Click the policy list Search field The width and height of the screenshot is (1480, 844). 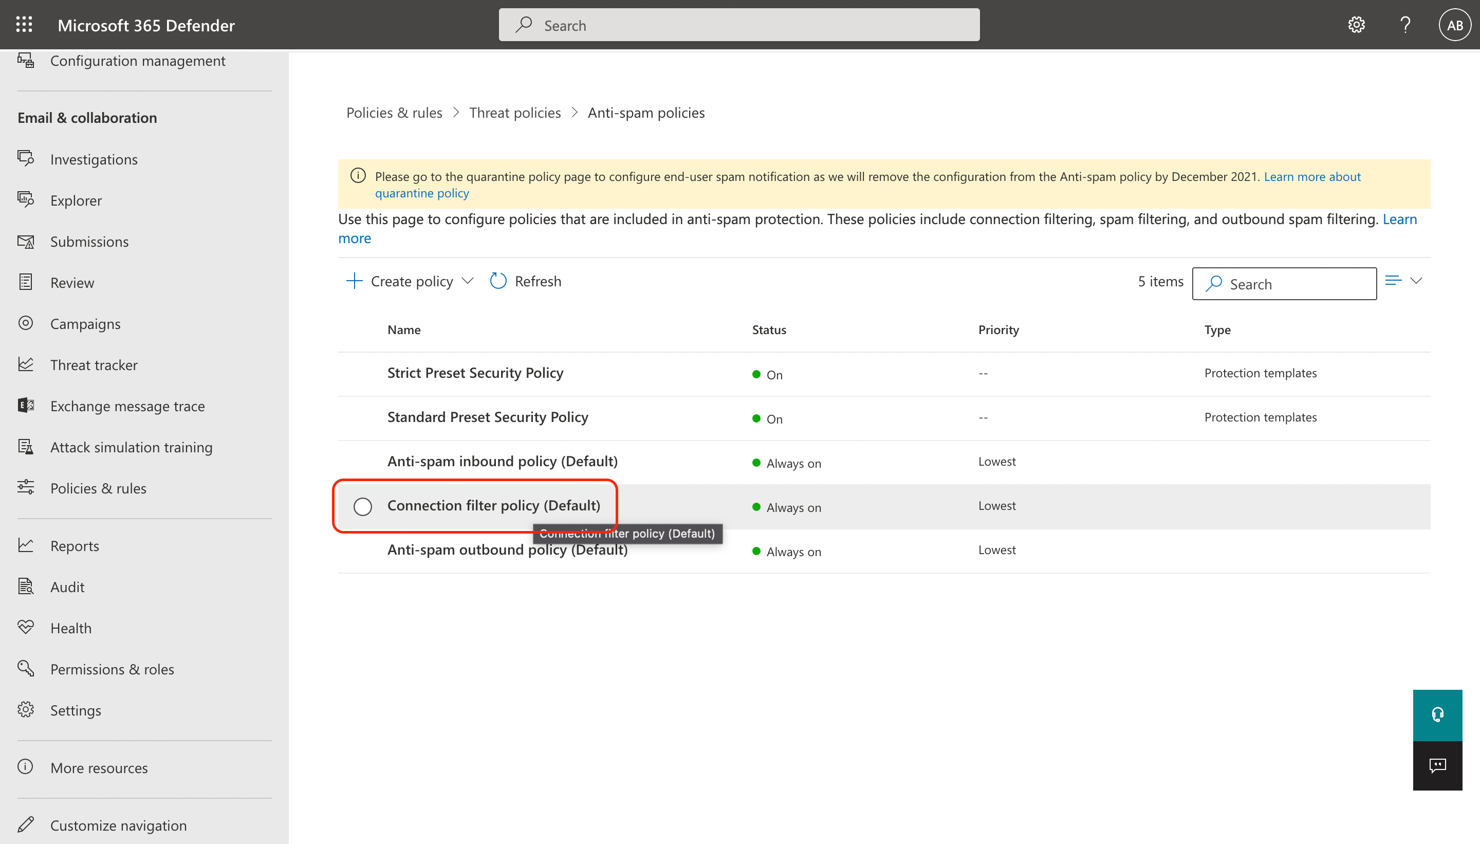coord(1284,283)
